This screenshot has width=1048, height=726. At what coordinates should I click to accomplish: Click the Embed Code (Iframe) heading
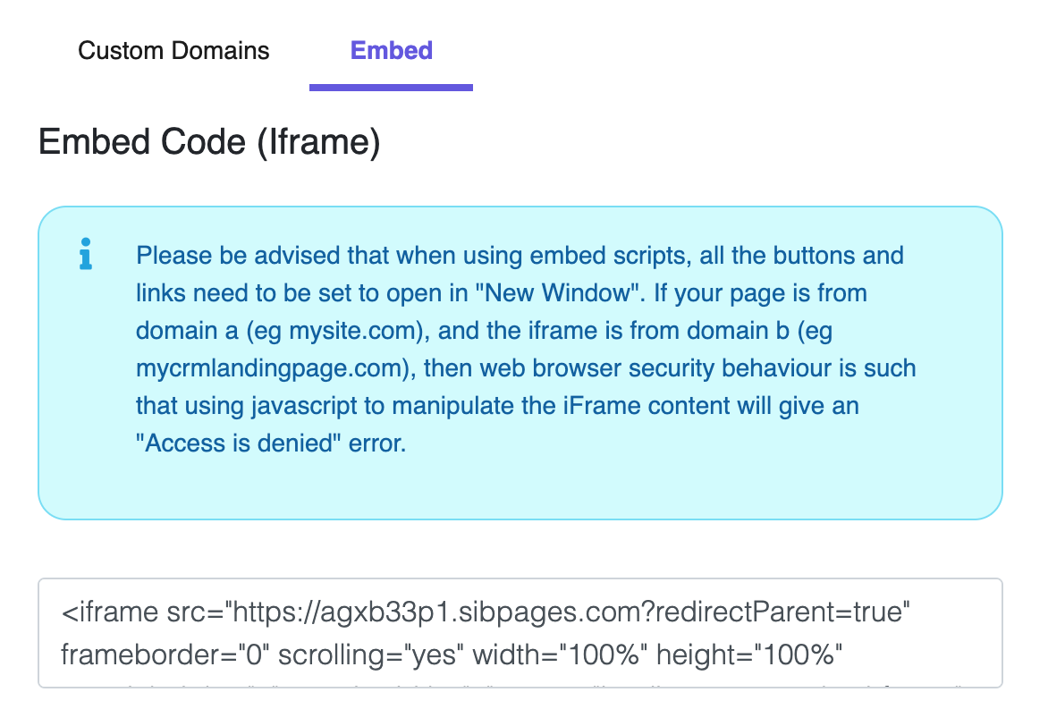click(209, 143)
